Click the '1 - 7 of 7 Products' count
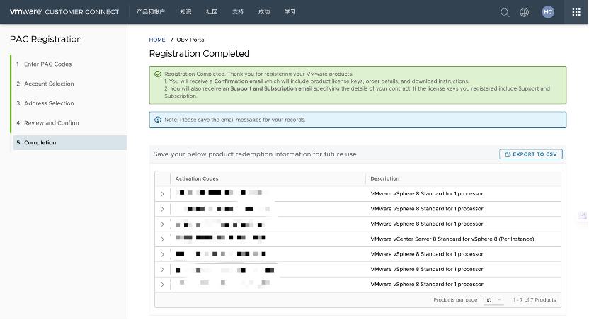This screenshot has height=320, width=589. point(534,300)
